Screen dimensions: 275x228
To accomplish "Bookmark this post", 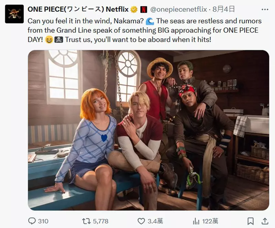I will 251,221.
